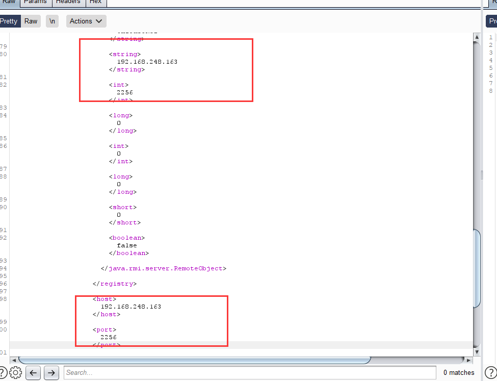Toggle the \n non-printable characters button
Image resolution: width=497 pixels, height=381 pixels.
point(53,21)
